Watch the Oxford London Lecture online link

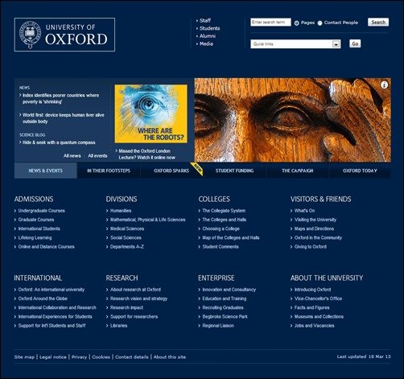[x=146, y=154]
